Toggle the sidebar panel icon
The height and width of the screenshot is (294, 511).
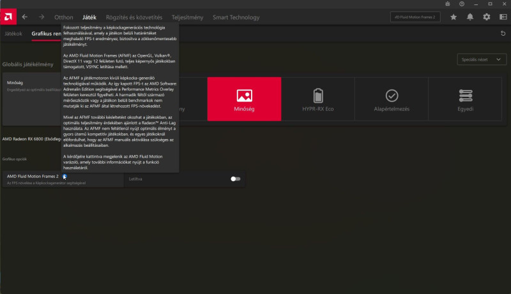pyautogui.click(x=503, y=17)
